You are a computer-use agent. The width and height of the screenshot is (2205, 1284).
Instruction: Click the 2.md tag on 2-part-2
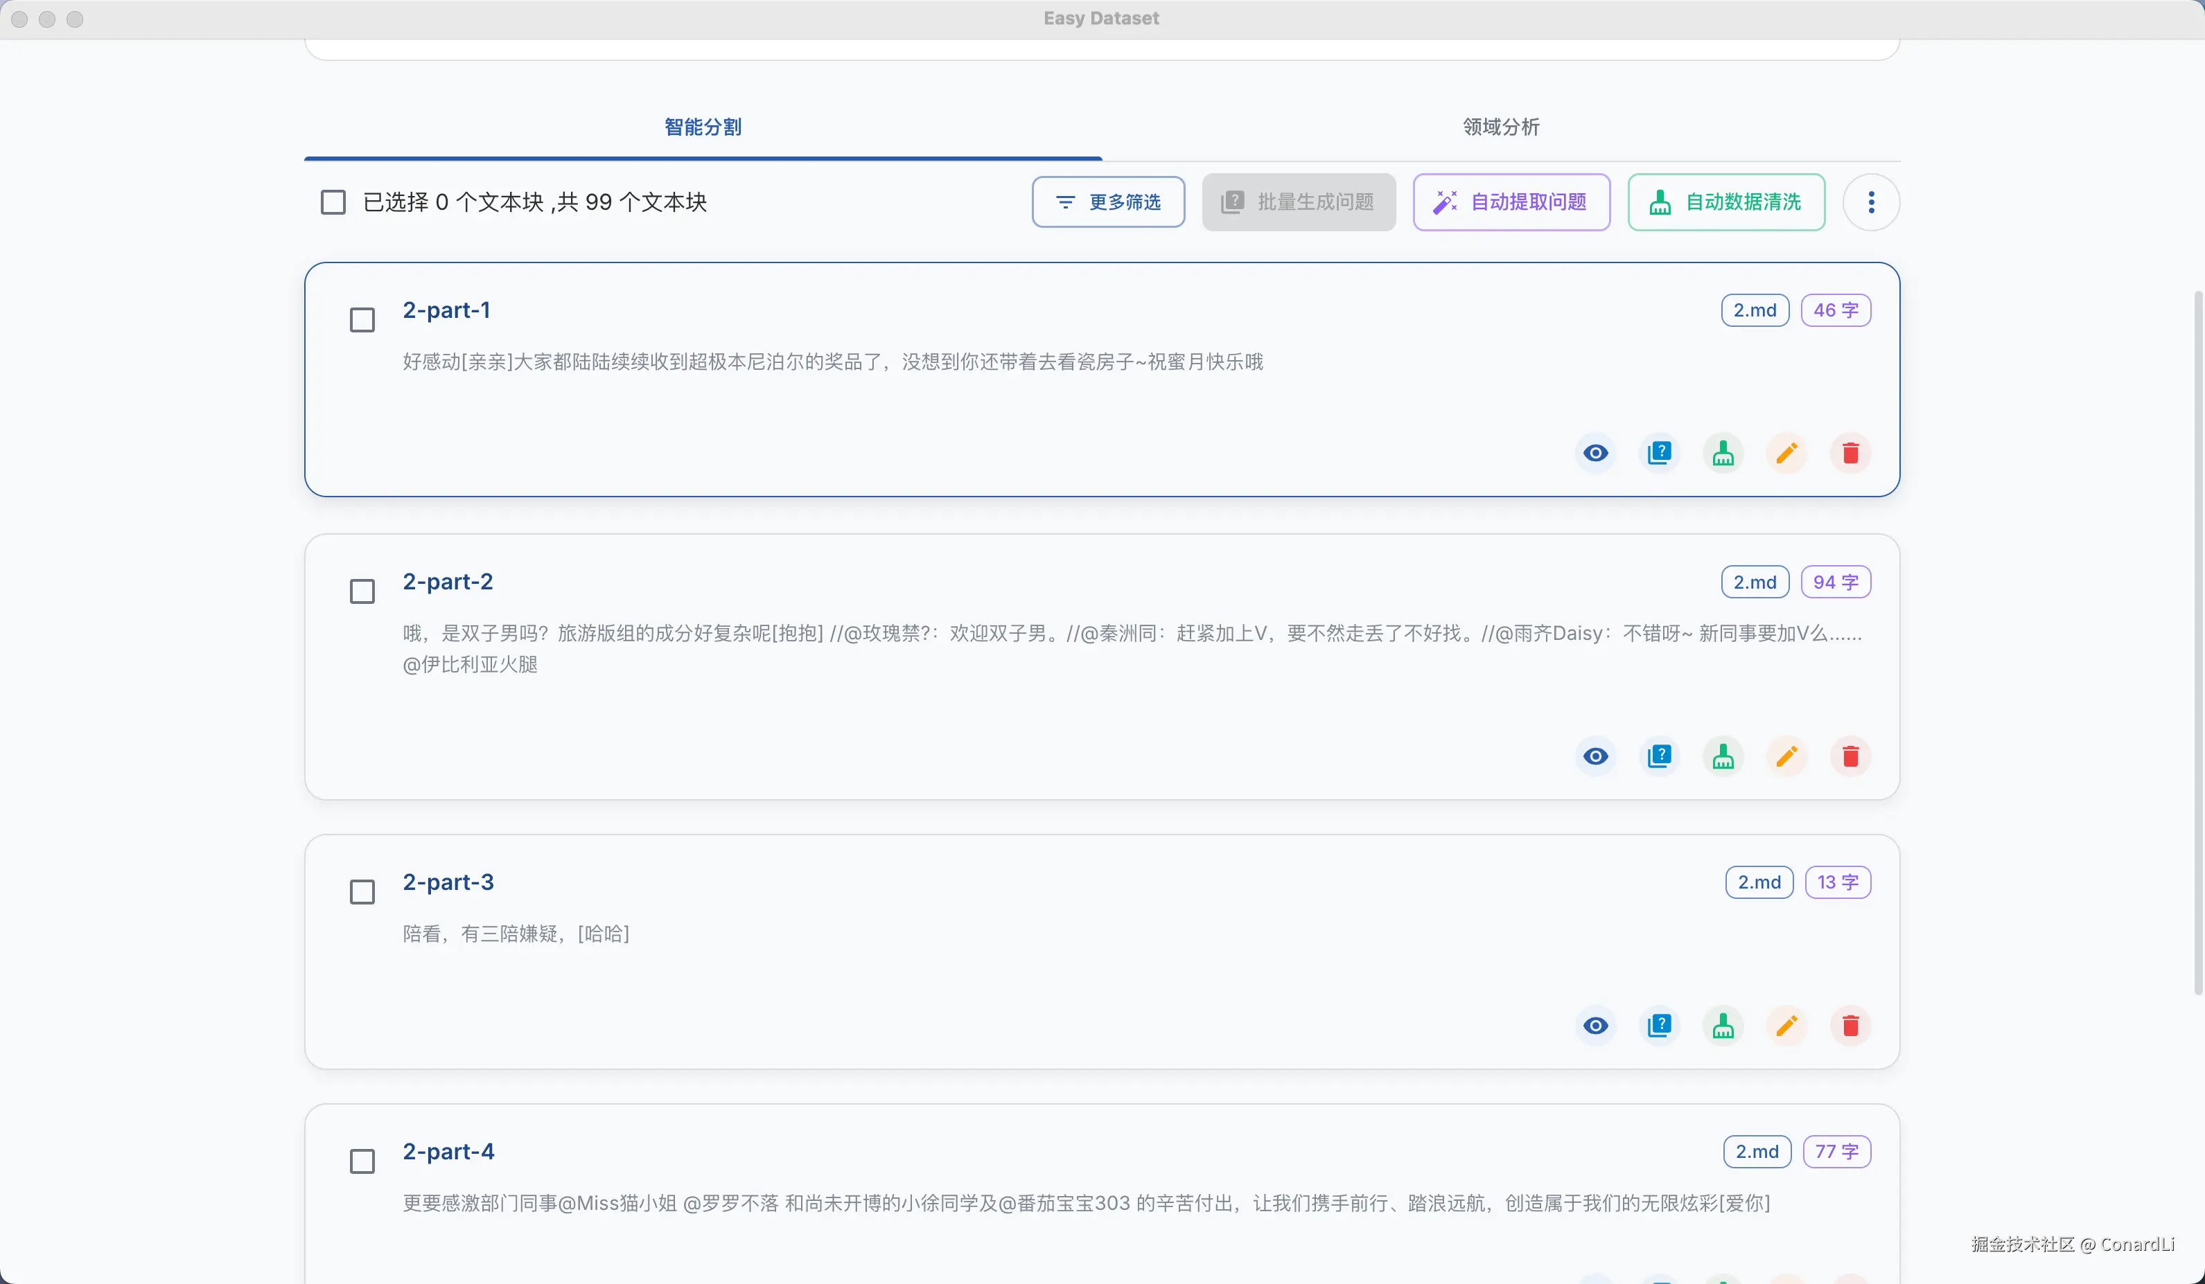point(1755,582)
